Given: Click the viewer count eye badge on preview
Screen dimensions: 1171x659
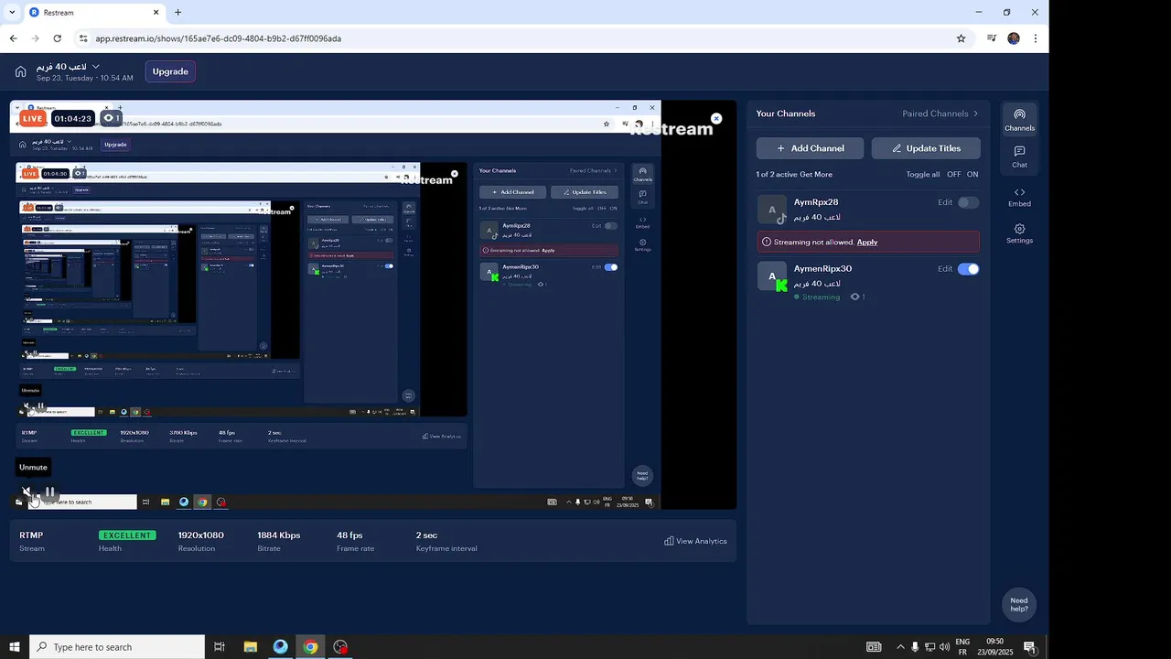Looking at the screenshot, I should coord(111,118).
